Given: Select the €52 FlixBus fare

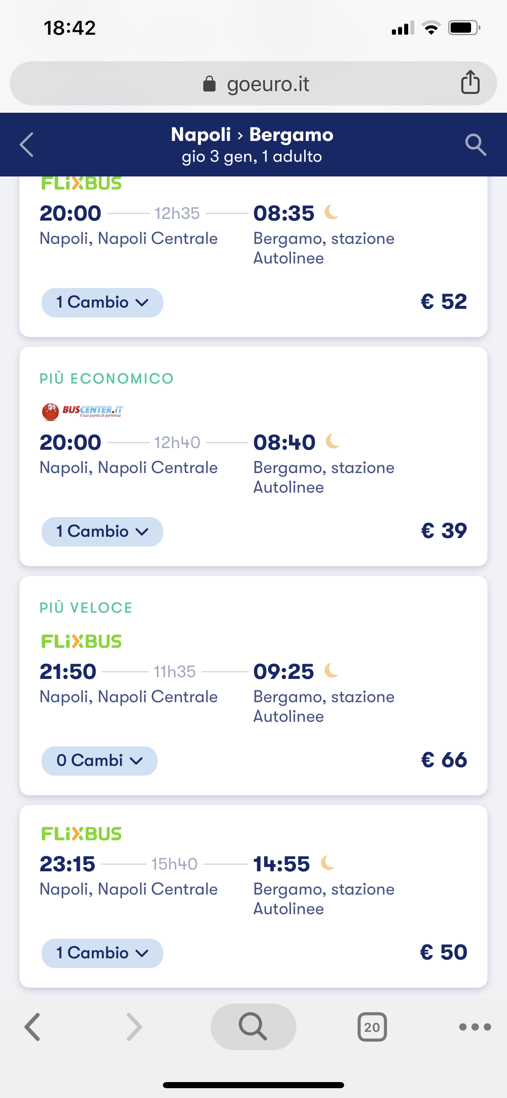Looking at the screenshot, I should pos(443,302).
